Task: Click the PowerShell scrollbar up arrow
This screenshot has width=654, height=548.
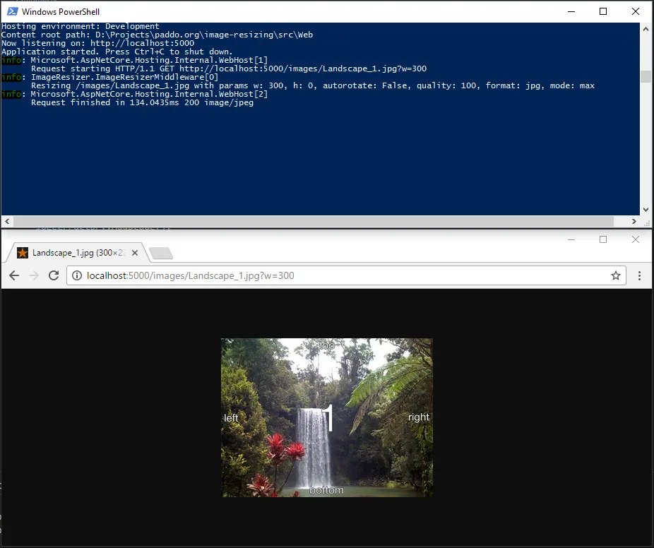Action: coord(646,28)
